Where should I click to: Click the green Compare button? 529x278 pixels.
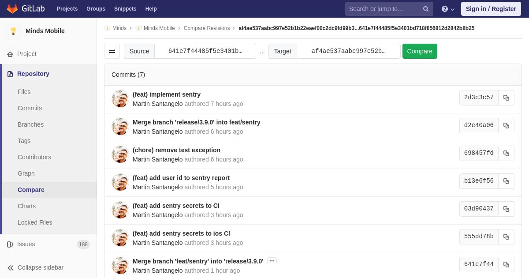point(420,51)
